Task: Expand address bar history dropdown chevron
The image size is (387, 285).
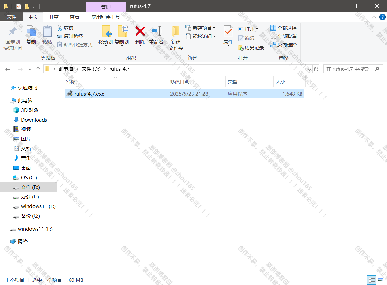Action: (x=309, y=69)
